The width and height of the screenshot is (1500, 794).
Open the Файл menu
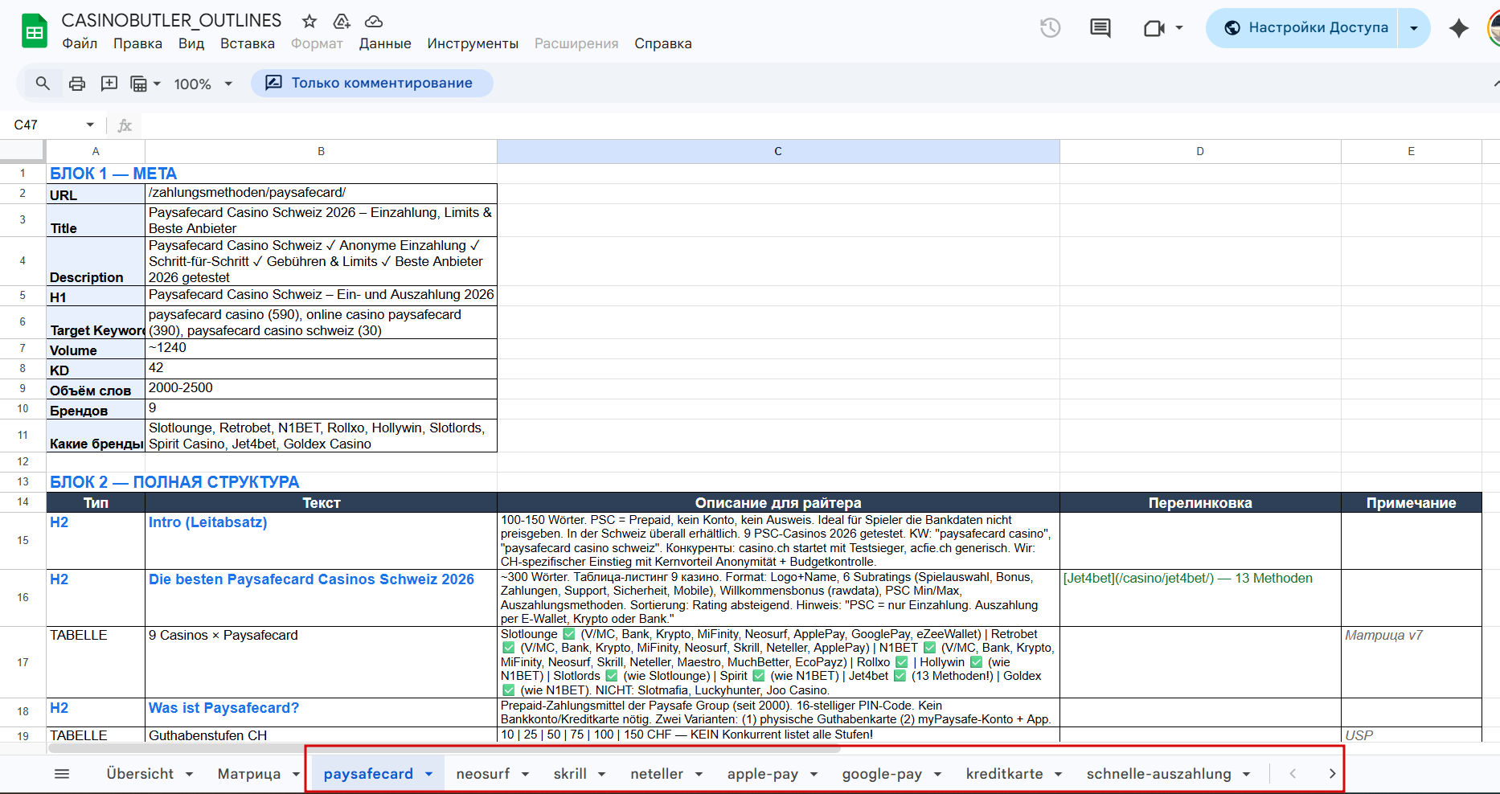coord(80,43)
